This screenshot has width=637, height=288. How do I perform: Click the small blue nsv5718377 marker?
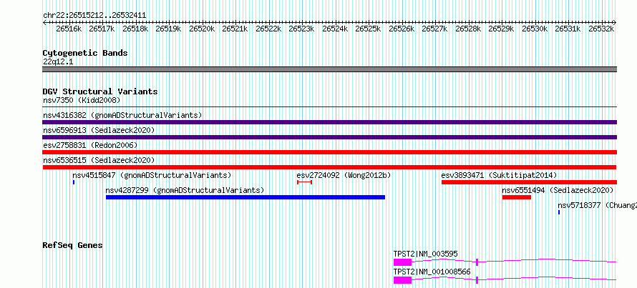click(x=559, y=212)
